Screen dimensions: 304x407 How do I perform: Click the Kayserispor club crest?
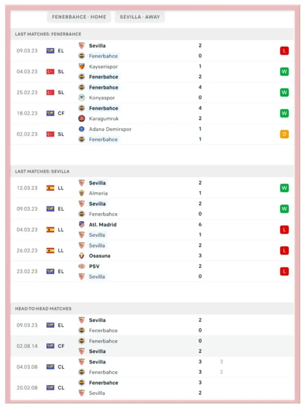[81, 66]
